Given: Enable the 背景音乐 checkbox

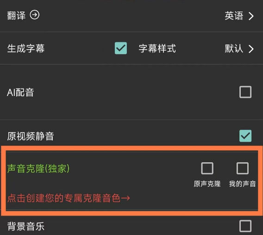Looking at the screenshot, I should click(245, 226).
